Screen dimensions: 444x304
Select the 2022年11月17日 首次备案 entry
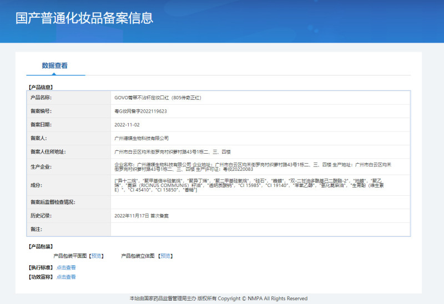pos(142,216)
